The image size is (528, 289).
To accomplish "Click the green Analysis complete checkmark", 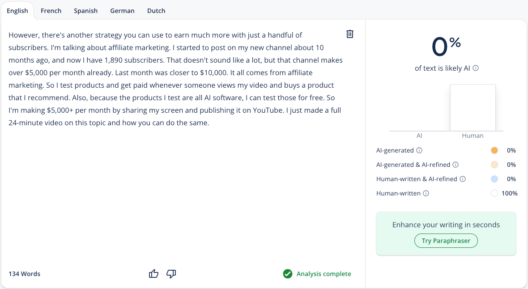I will coord(288,274).
